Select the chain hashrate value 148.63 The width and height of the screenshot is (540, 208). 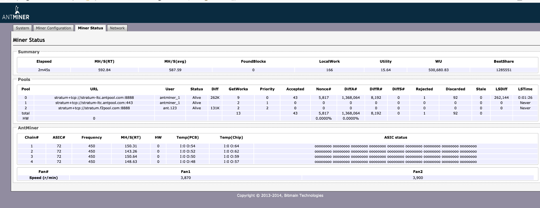pyautogui.click(x=131, y=161)
